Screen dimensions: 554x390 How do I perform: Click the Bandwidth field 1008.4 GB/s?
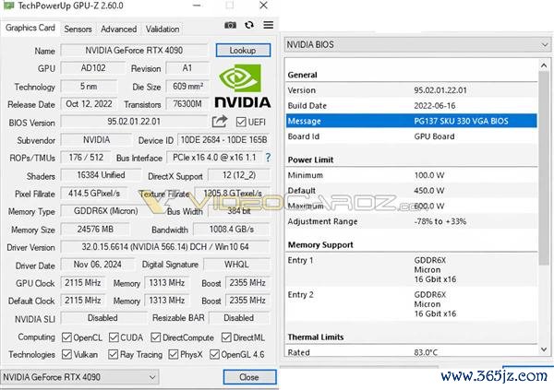tap(232, 229)
